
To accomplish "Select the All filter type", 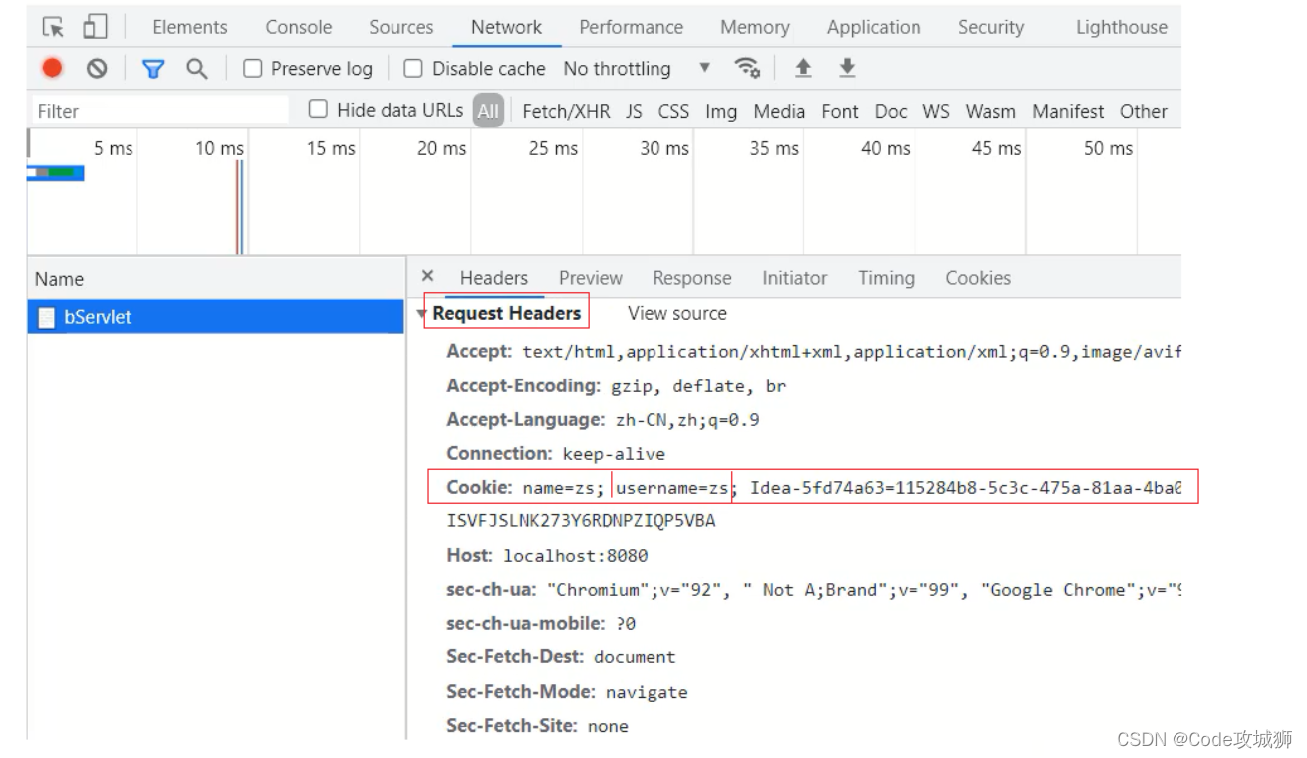I will click(488, 111).
